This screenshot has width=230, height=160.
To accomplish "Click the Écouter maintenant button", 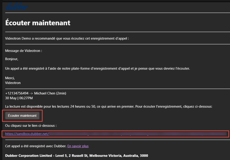I will pyautogui.click(x=22, y=116).
